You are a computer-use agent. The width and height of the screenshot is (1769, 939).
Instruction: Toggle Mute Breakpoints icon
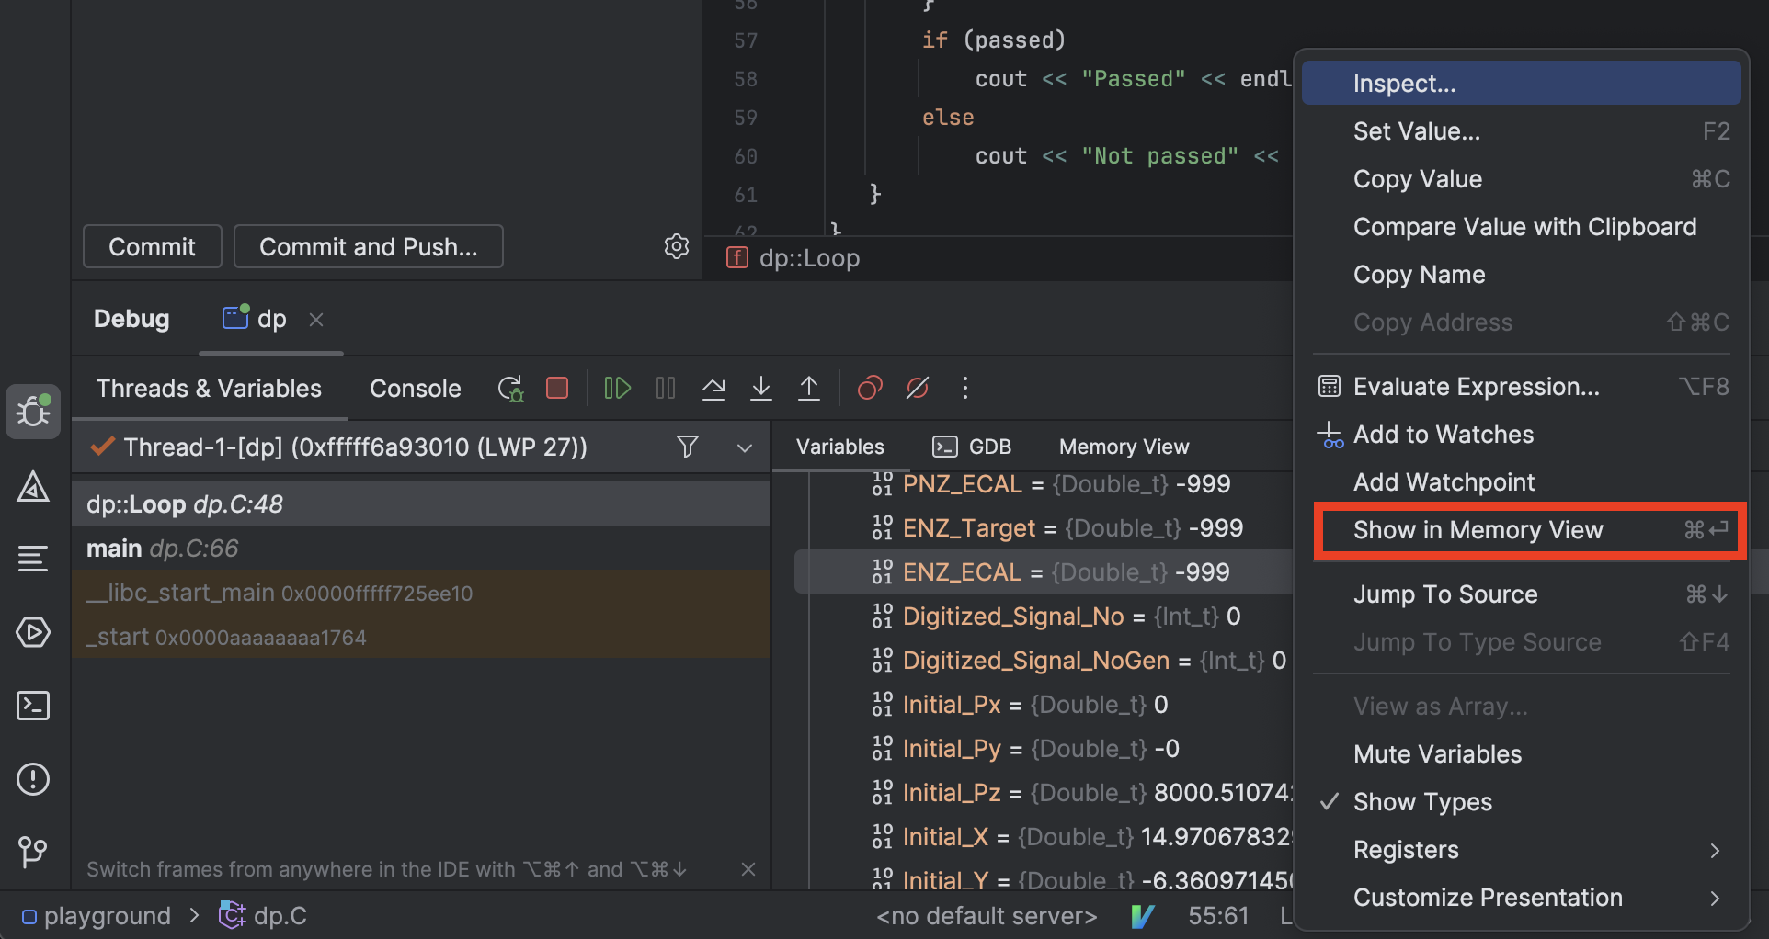click(918, 389)
